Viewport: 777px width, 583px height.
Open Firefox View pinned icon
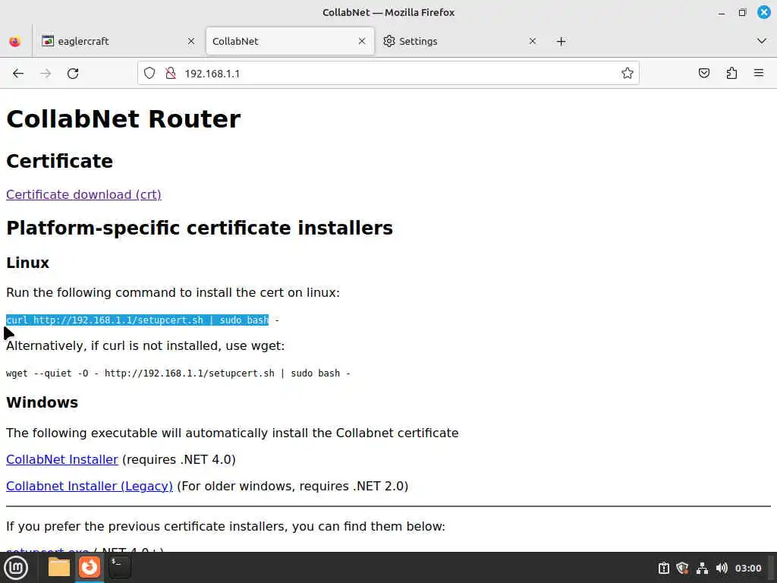click(x=15, y=41)
